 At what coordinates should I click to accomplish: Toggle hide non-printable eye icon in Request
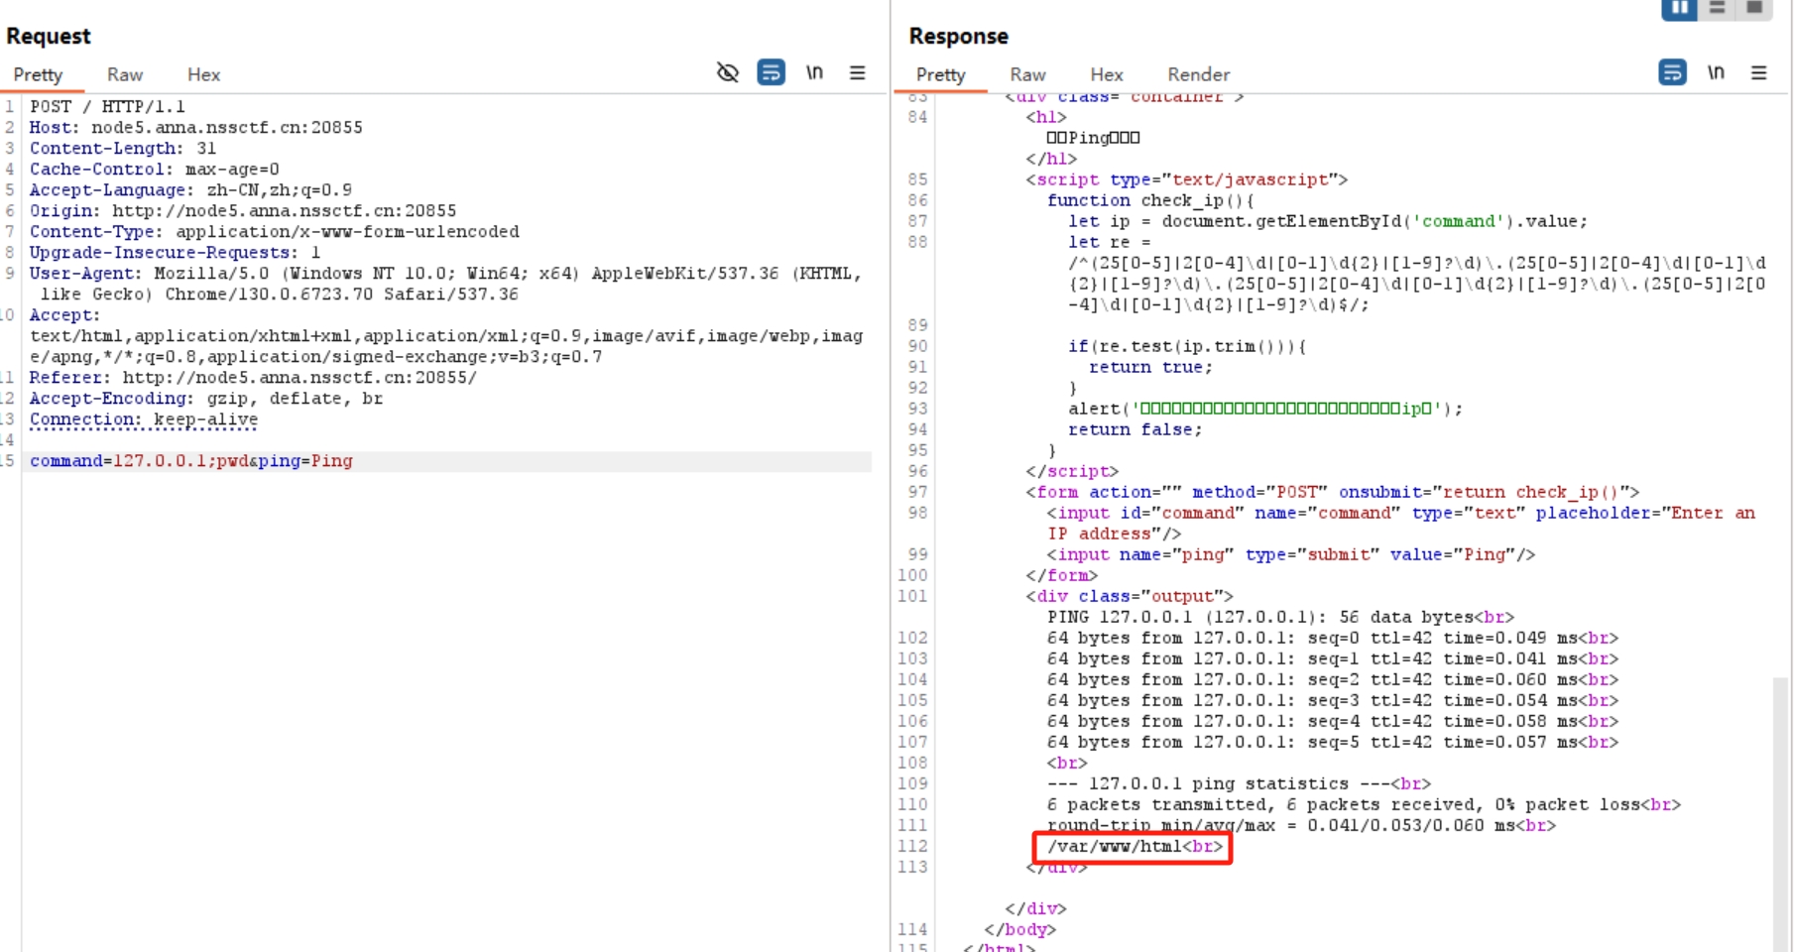click(x=728, y=72)
